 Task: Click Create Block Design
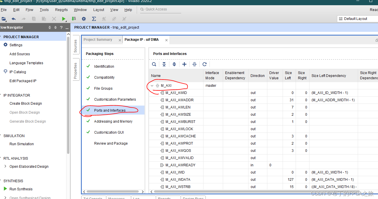pos(26,104)
